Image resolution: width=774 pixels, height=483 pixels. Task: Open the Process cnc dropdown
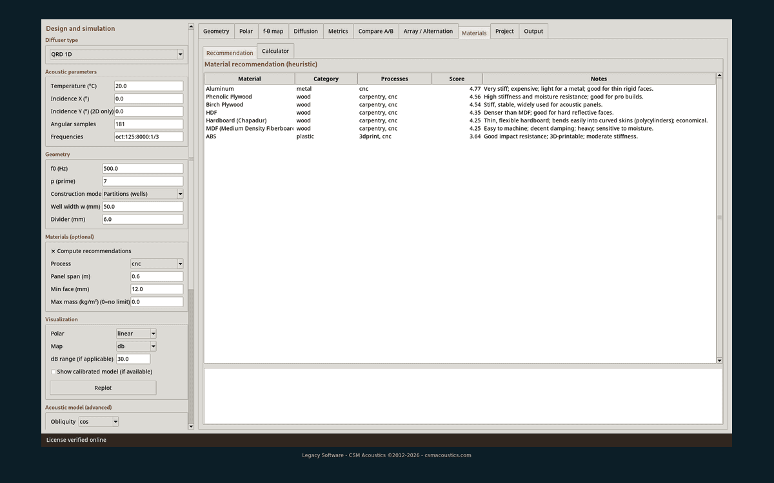[x=157, y=263]
